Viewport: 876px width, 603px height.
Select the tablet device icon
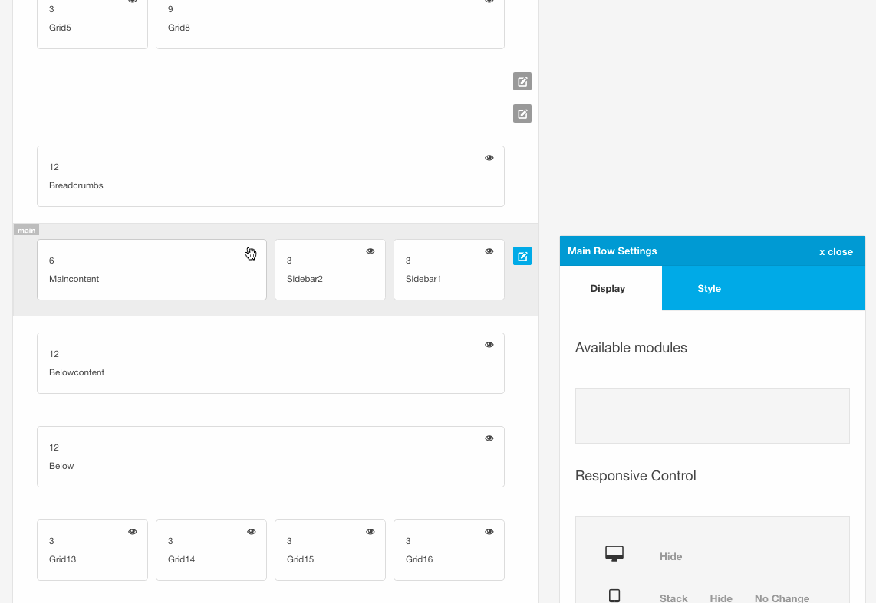click(x=614, y=596)
